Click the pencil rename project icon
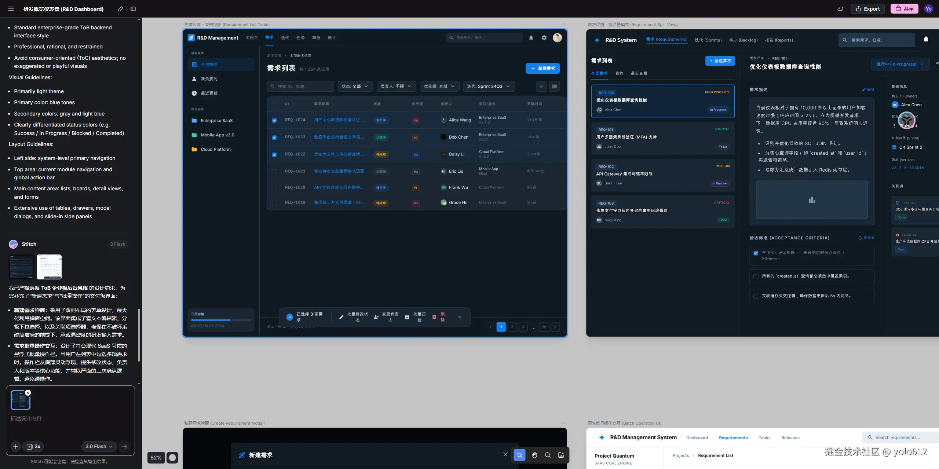The width and height of the screenshot is (939, 469). 121,9
